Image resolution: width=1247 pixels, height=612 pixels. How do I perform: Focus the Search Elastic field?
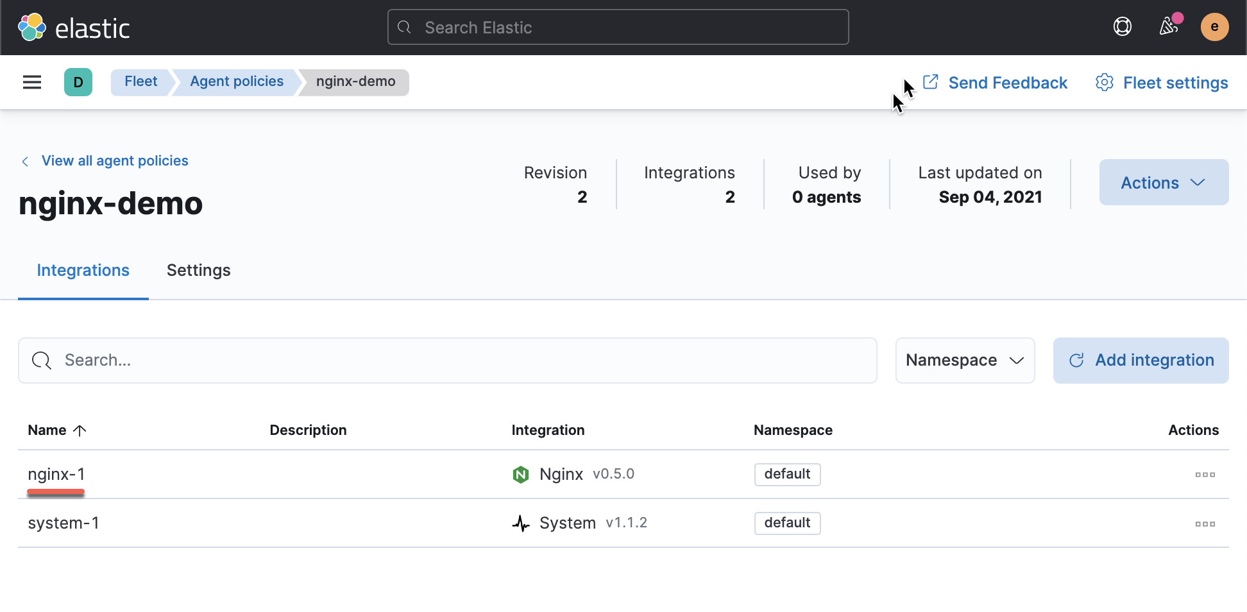[x=618, y=27]
